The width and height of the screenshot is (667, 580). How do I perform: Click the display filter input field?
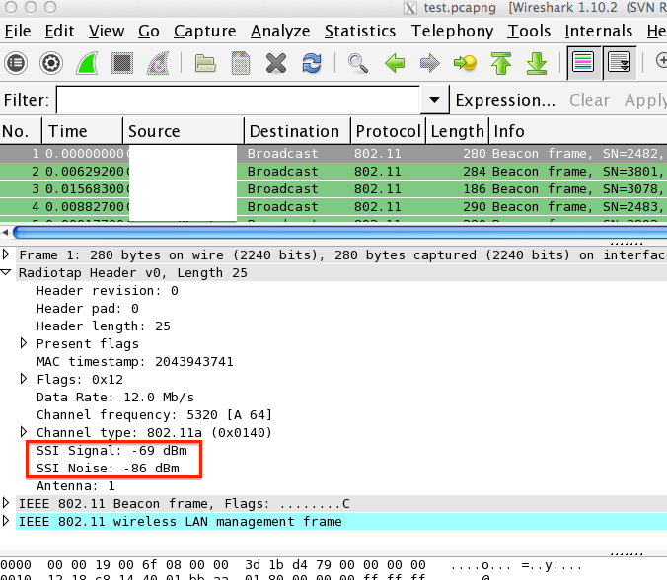click(x=238, y=100)
